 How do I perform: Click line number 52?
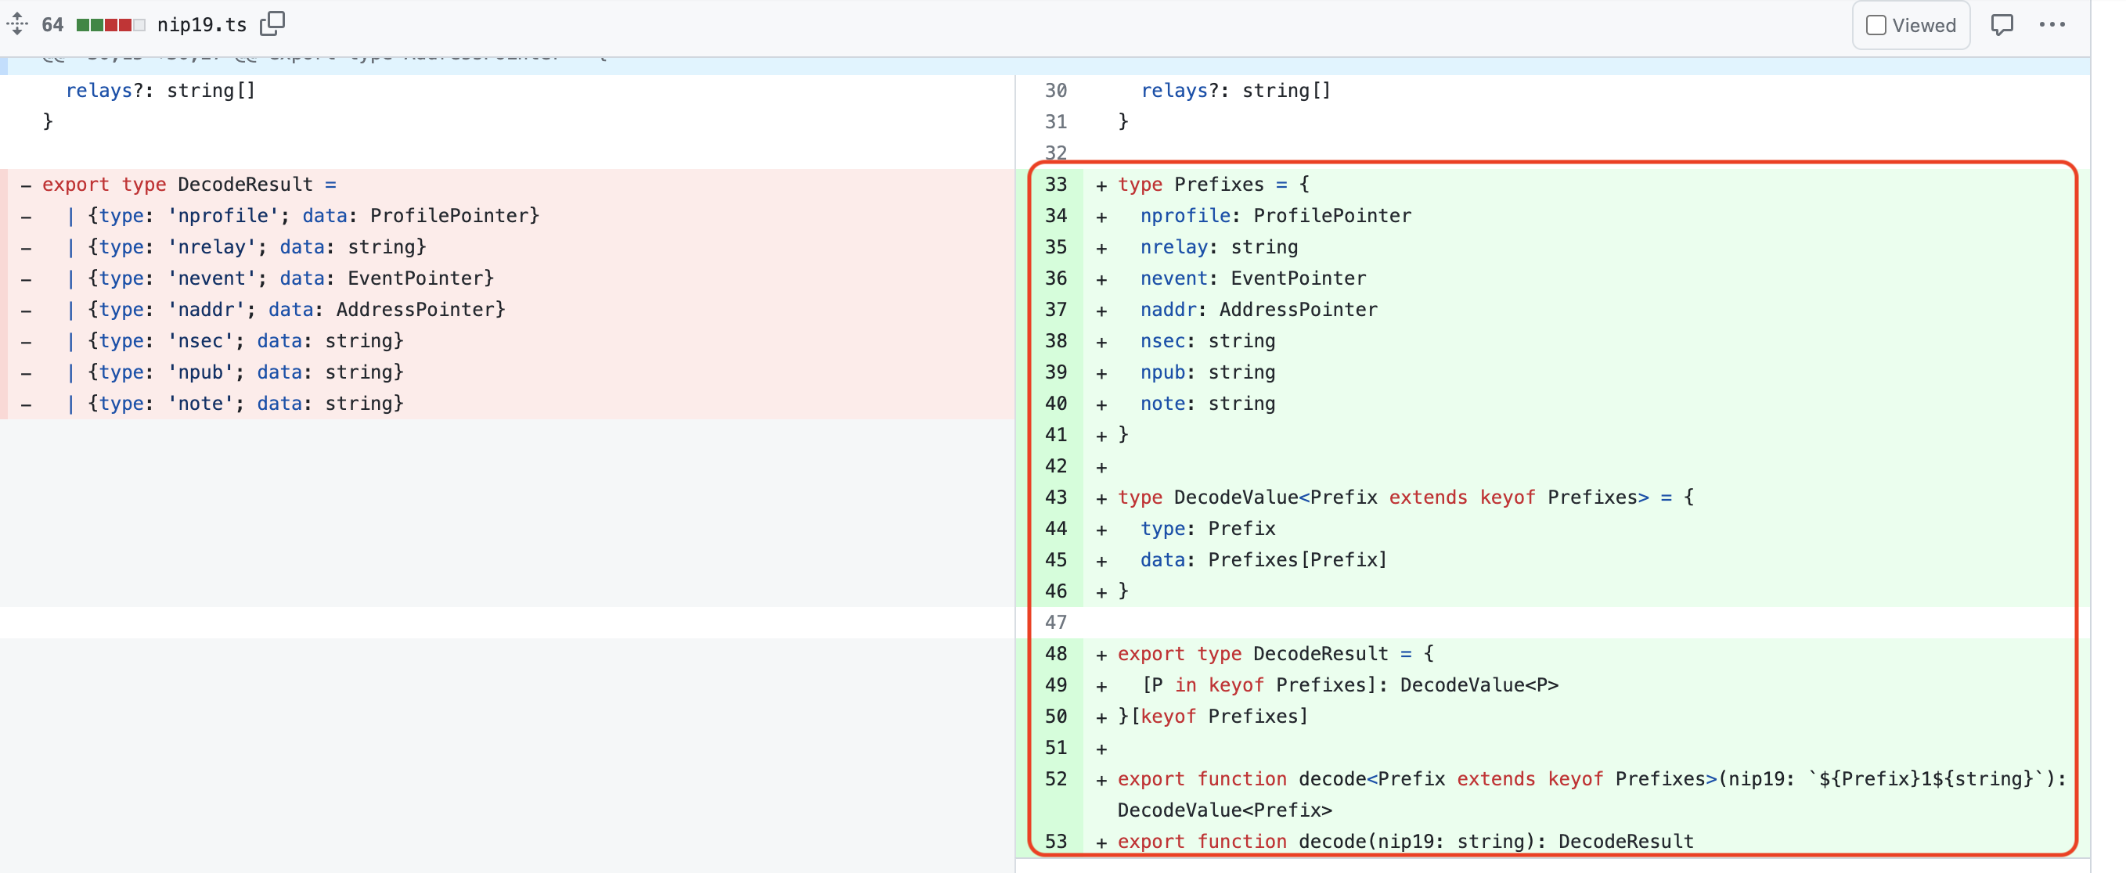[x=1056, y=780]
